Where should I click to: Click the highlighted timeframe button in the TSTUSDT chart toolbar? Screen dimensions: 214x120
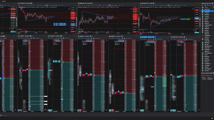point(46,5)
